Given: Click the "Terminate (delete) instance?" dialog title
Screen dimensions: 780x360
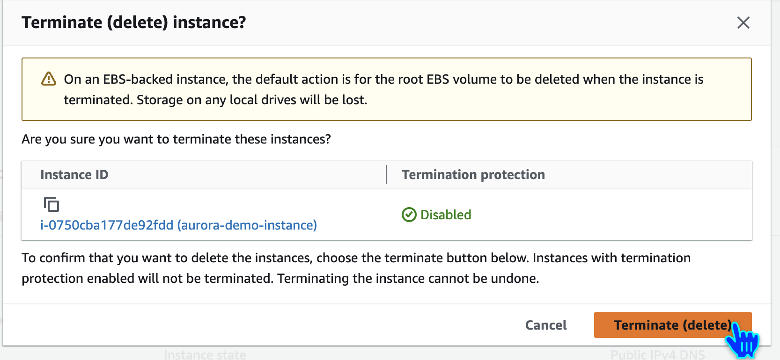Looking at the screenshot, I should [134, 22].
